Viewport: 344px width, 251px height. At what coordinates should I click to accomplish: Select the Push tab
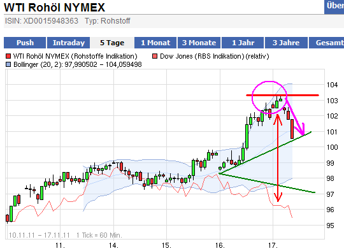click(x=25, y=43)
